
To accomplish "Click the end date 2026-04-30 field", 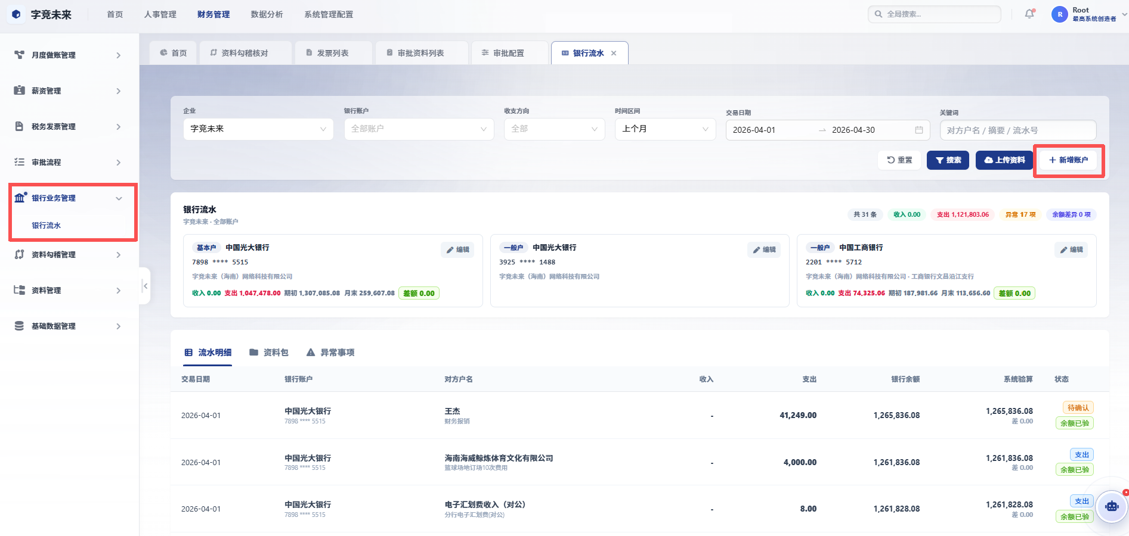I will click(853, 130).
